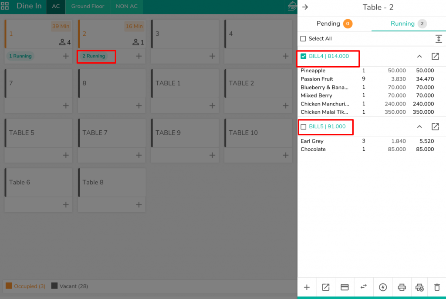Click the orange Occupied legend swatch
This screenshot has width=446, height=299.
[x=9, y=285]
